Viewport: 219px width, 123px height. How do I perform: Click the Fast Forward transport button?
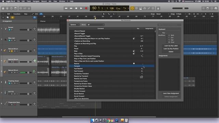pyautogui.click(x=71, y=8)
